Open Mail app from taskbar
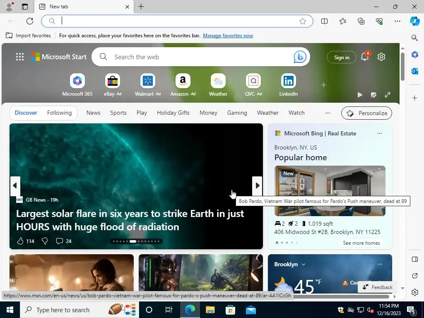Screen dimensions: 424x318 (251, 310)
